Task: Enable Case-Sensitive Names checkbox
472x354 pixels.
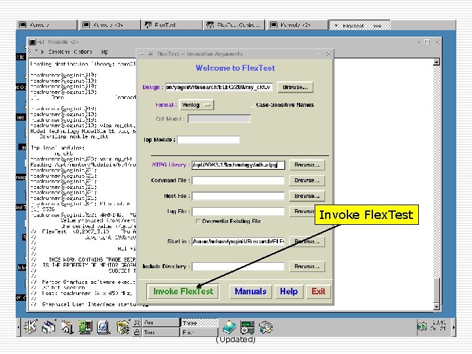Action: point(252,105)
